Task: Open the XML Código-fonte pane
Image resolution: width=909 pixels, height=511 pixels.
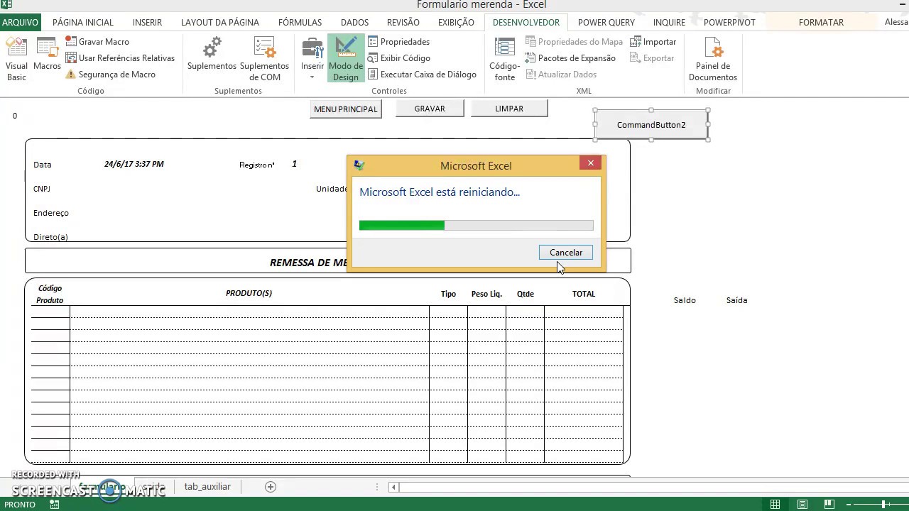Action: pos(504,59)
